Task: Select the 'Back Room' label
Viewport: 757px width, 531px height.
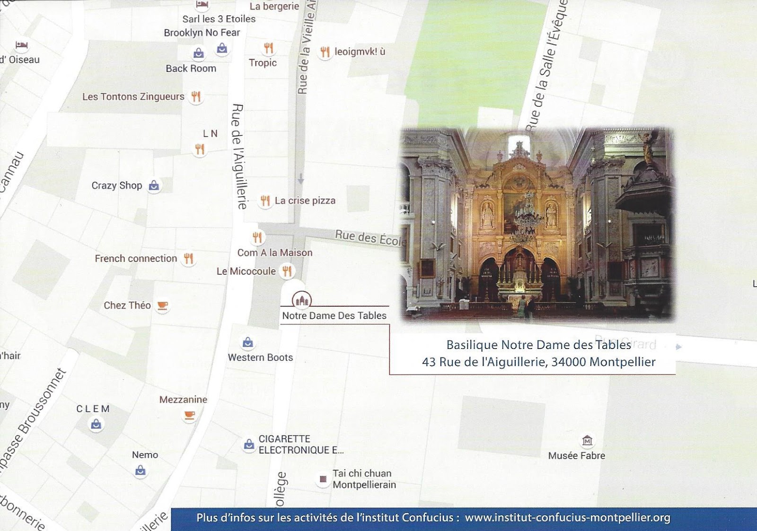Action: [191, 69]
